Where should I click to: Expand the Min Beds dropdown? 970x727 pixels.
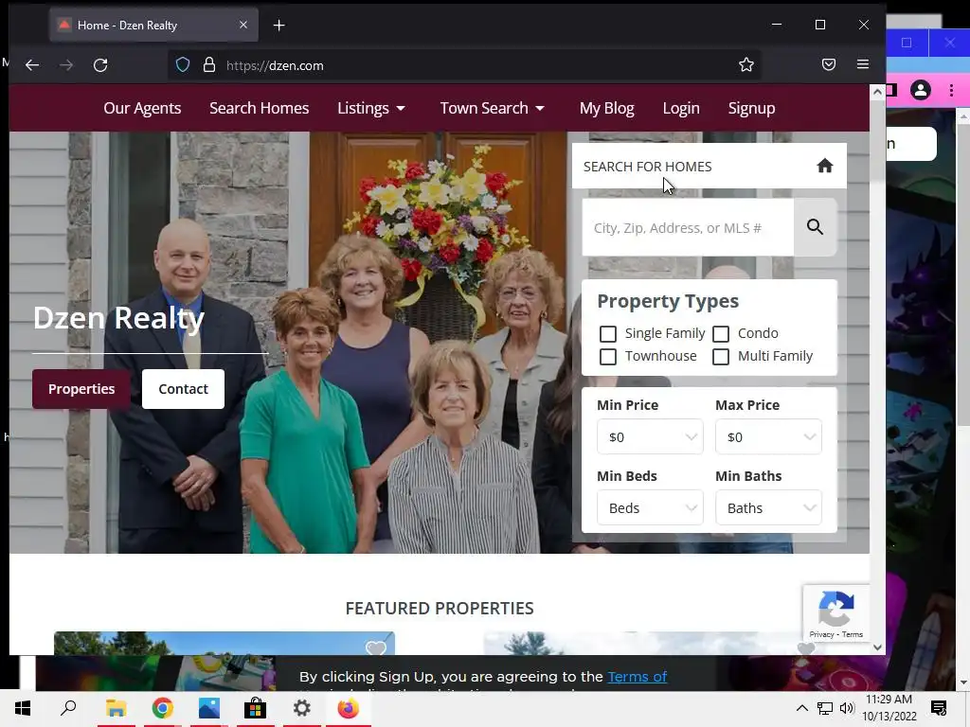650,507
